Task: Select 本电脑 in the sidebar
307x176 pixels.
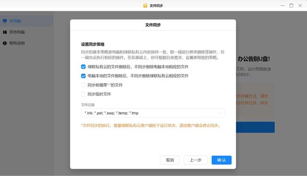Action: (x=27, y=21)
